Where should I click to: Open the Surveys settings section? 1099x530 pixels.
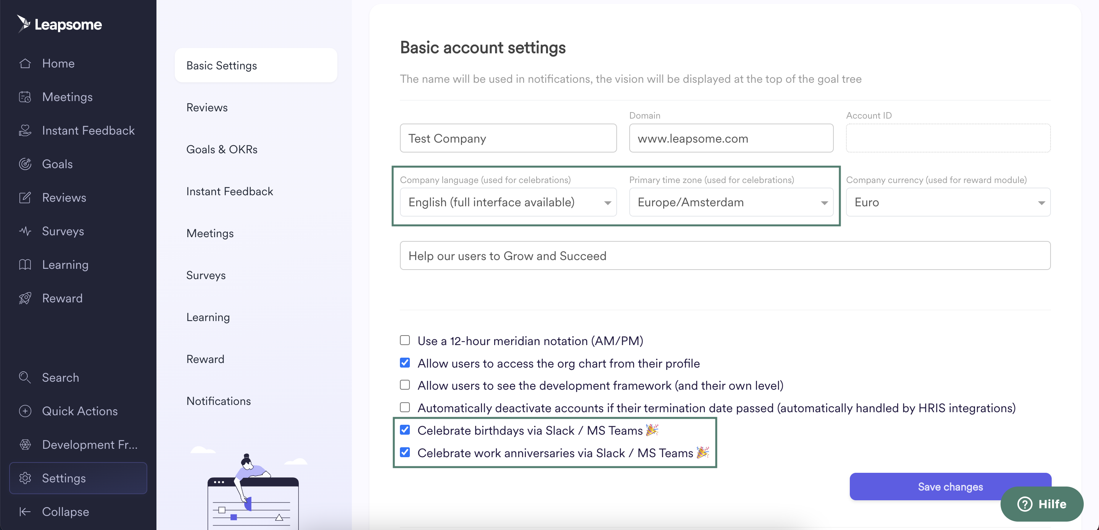(x=206, y=275)
